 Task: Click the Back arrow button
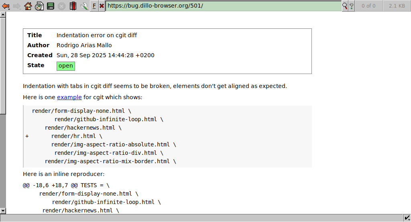point(6,6)
